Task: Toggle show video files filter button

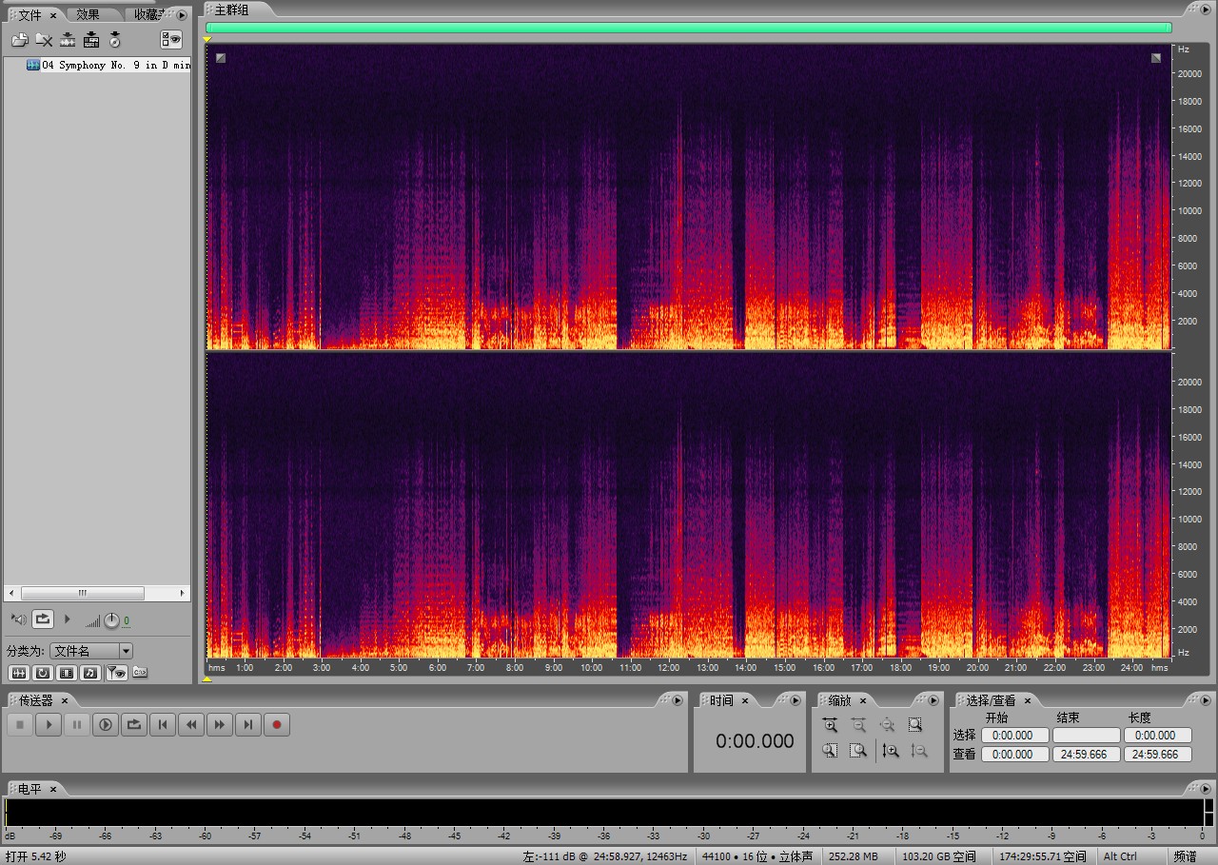Action: 67,673
